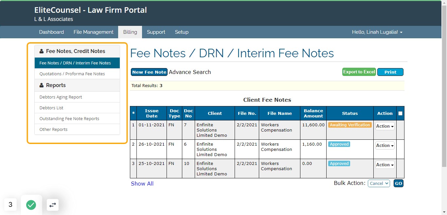447x215 pixels.
Task: Click the Show All link
Action: [x=142, y=184]
